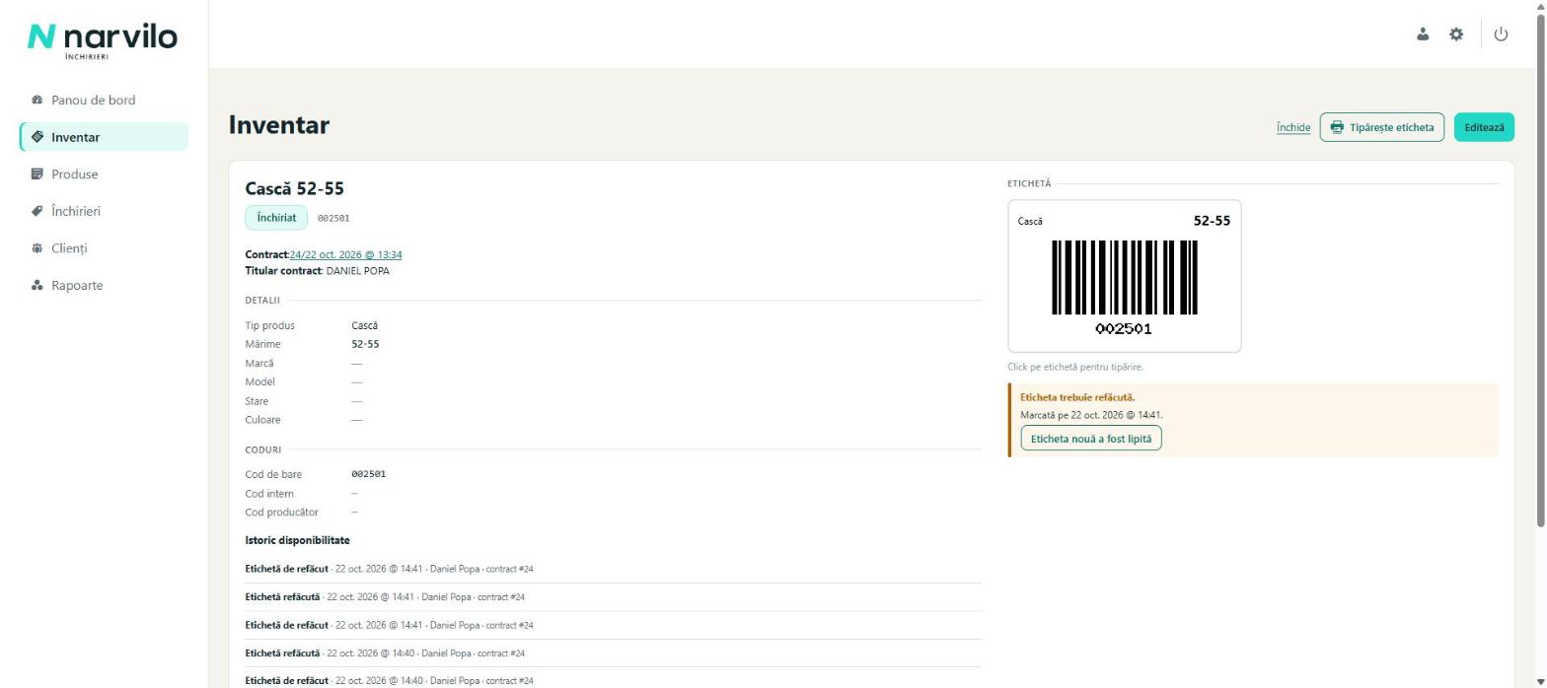Click the Casċ 52-55 item title
The height and width of the screenshot is (688, 1547).
tap(294, 188)
